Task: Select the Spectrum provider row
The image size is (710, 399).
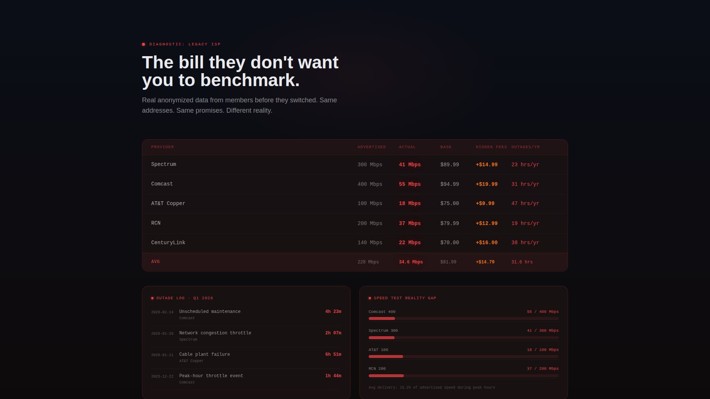Action: click(x=163, y=164)
